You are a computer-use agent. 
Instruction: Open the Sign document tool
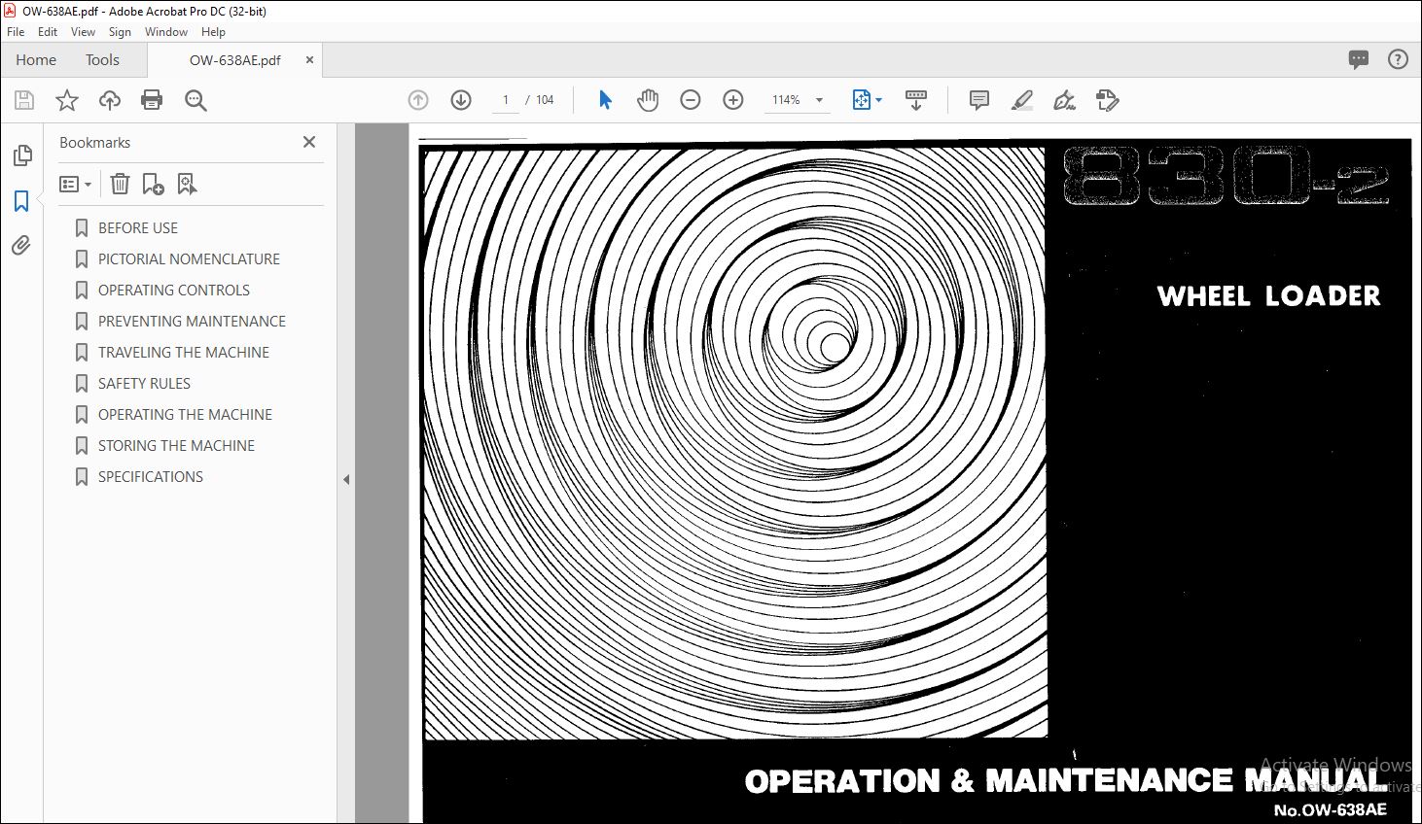1065,100
